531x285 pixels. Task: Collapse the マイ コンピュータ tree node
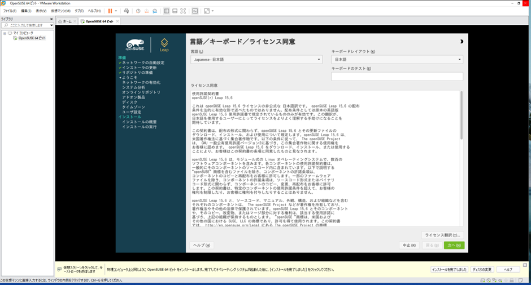coord(5,33)
